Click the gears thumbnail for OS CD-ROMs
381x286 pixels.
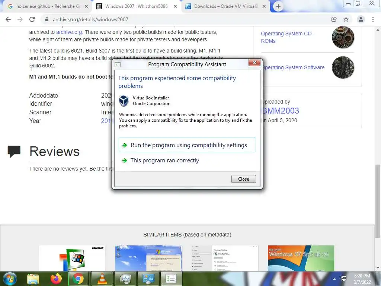click(x=343, y=37)
